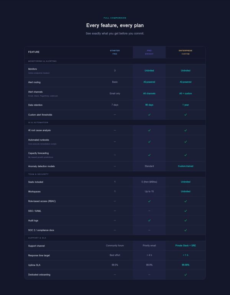Click the '7 days' data retention value

(x=115, y=105)
